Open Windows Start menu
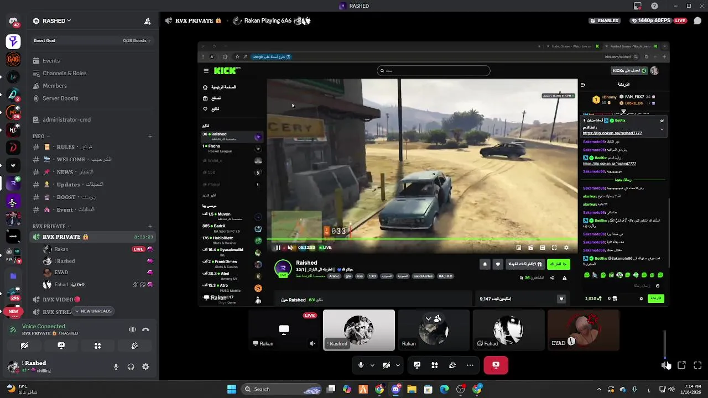 (232, 389)
